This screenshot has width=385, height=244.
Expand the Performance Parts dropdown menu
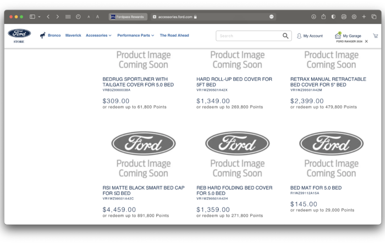click(x=135, y=35)
